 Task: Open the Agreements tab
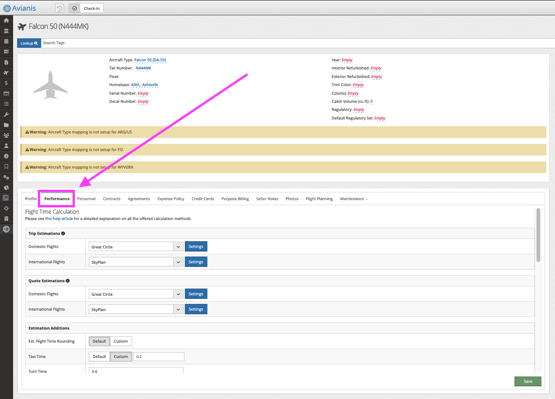(x=139, y=199)
